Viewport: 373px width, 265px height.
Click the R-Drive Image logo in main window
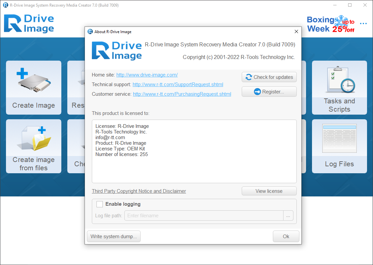click(29, 23)
